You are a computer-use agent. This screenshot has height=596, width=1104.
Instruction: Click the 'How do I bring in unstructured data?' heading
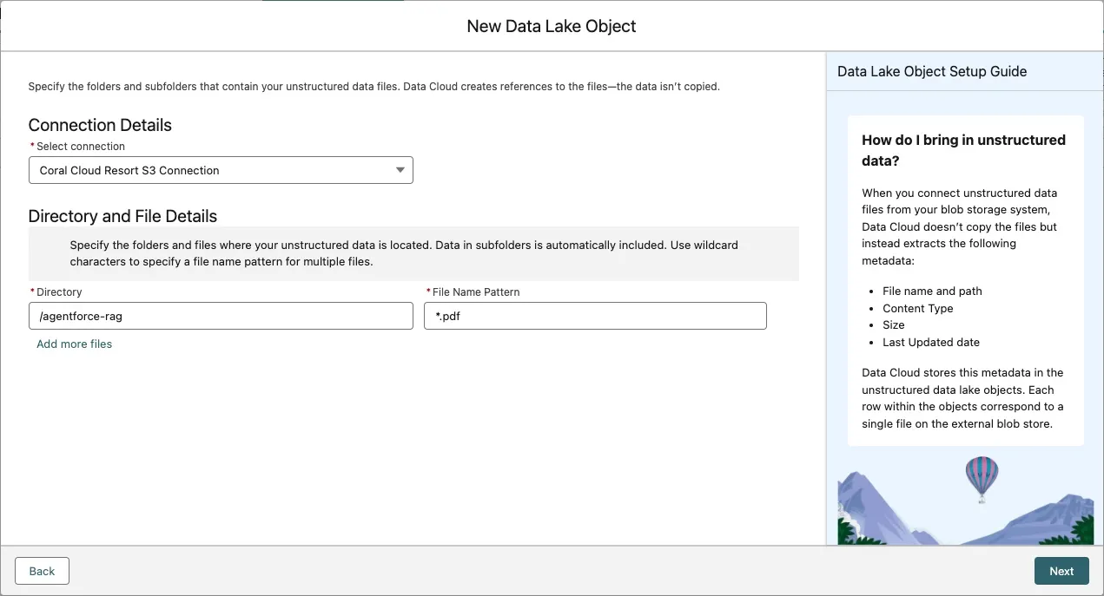click(963, 150)
